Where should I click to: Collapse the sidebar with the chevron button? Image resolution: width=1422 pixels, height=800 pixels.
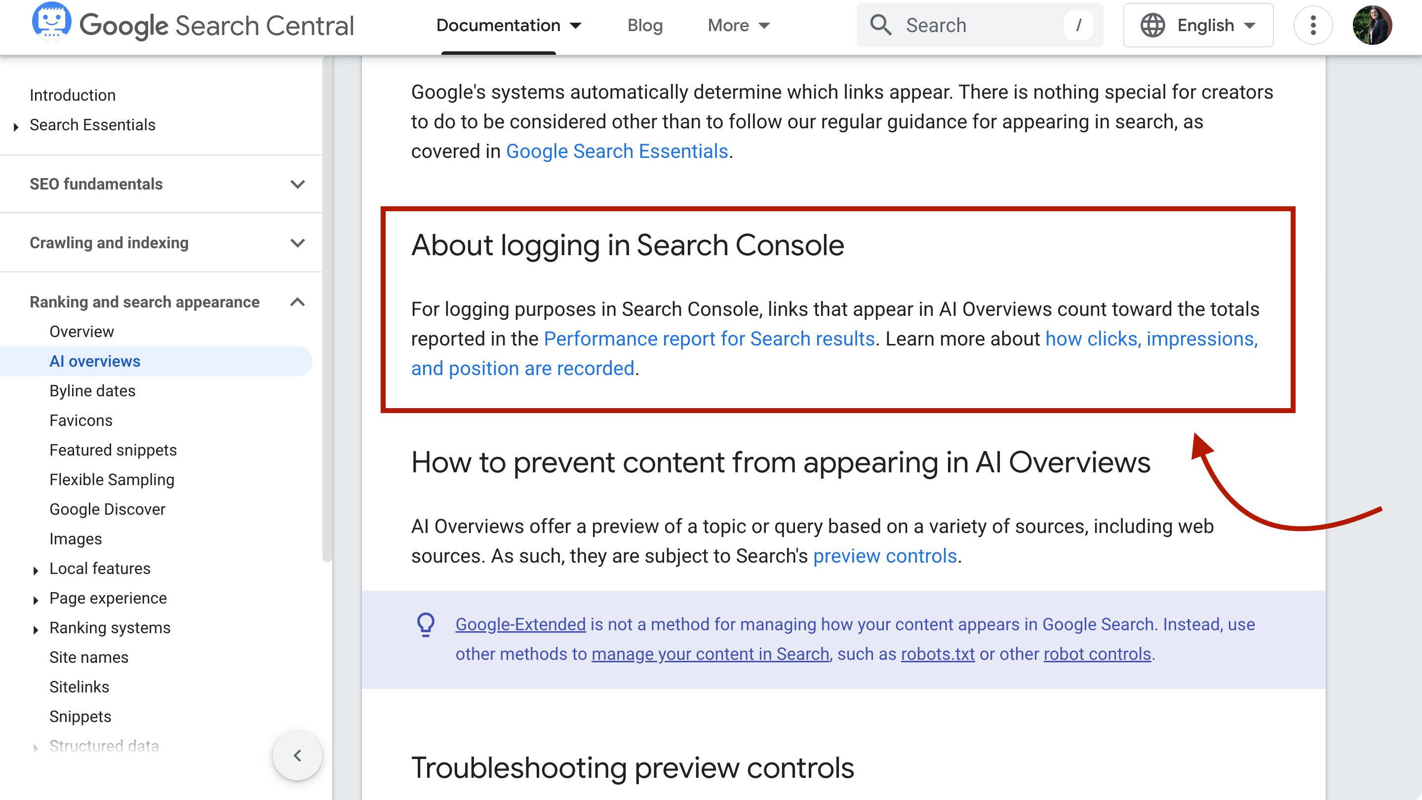(297, 755)
